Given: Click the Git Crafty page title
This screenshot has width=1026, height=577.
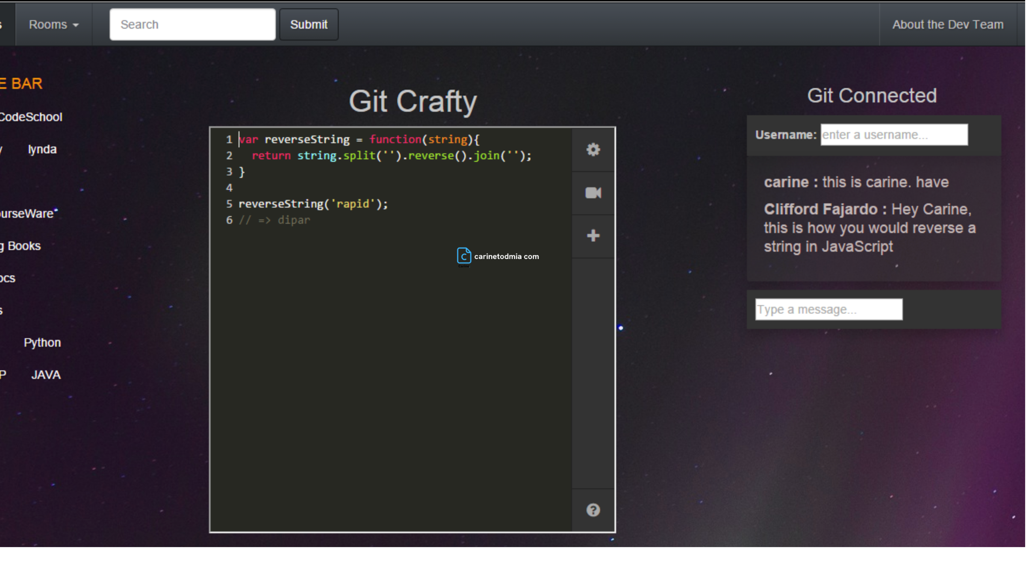Looking at the screenshot, I should coord(413,101).
